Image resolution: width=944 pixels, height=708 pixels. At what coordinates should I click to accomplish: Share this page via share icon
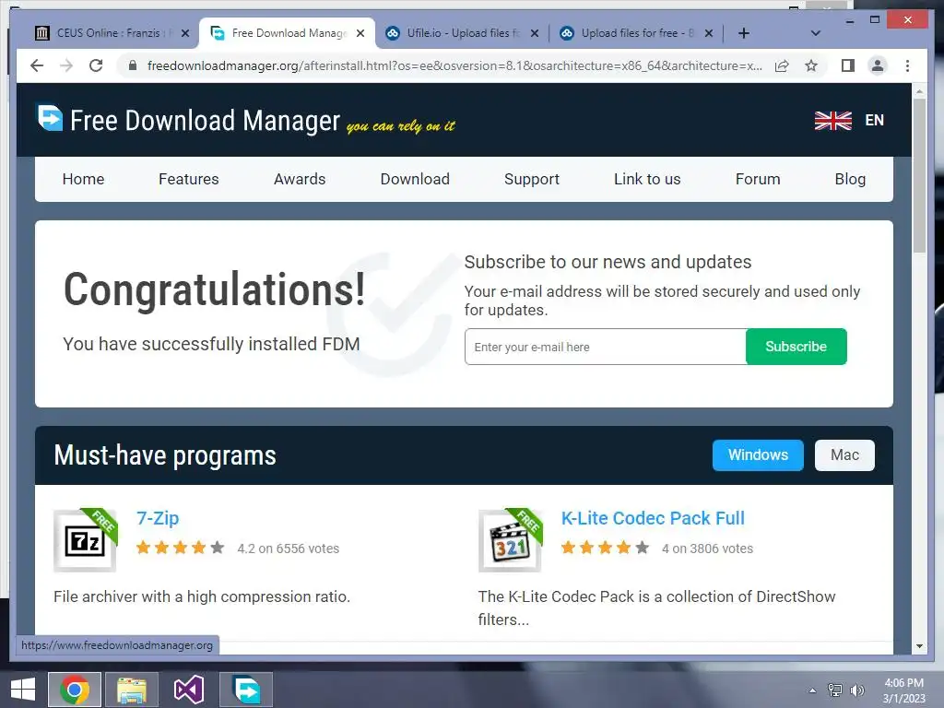(x=782, y=65)
